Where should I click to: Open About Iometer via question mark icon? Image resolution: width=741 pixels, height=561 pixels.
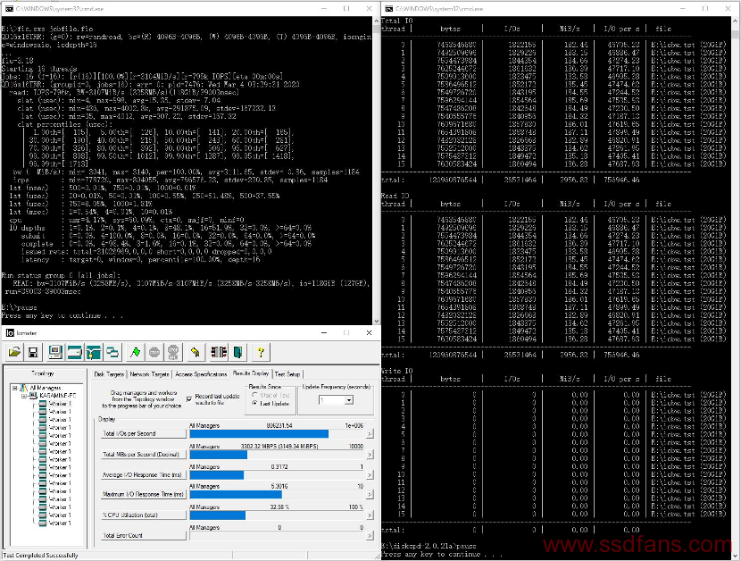click(261, 352)
